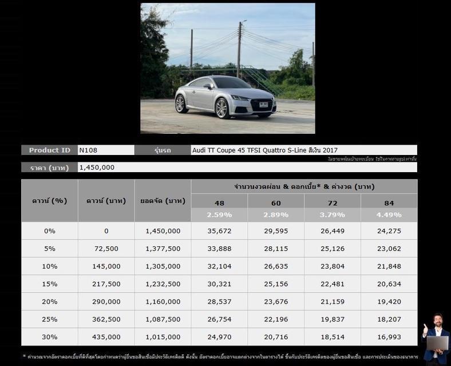This screenshot has width=451, height=366.
Task: Select the 0% down payment row label
Action: (x=50, y=231)
